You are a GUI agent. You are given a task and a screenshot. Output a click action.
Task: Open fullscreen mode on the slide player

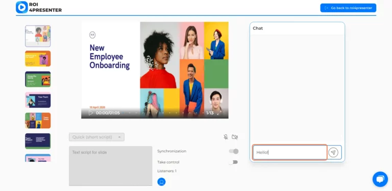(x=219, y=113)
